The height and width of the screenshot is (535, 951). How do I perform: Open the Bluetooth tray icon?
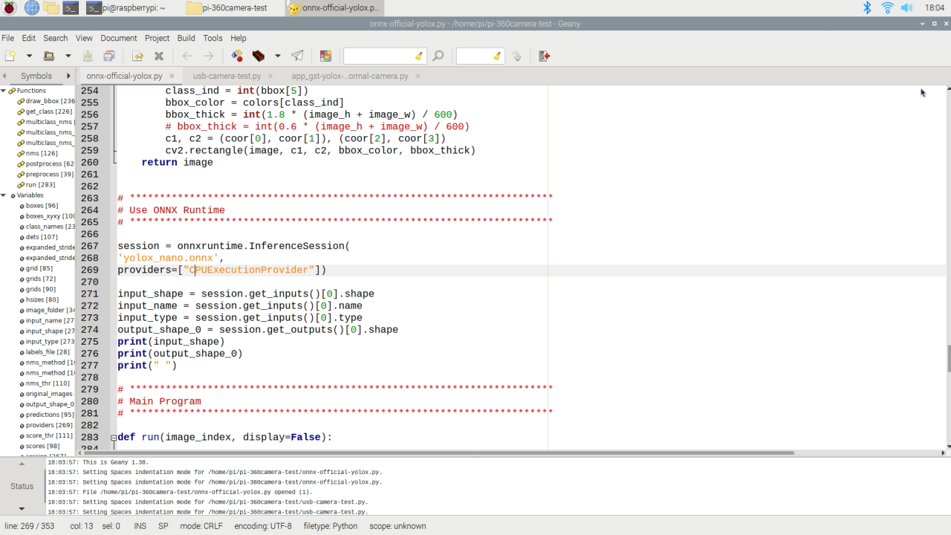pos(866,7)
